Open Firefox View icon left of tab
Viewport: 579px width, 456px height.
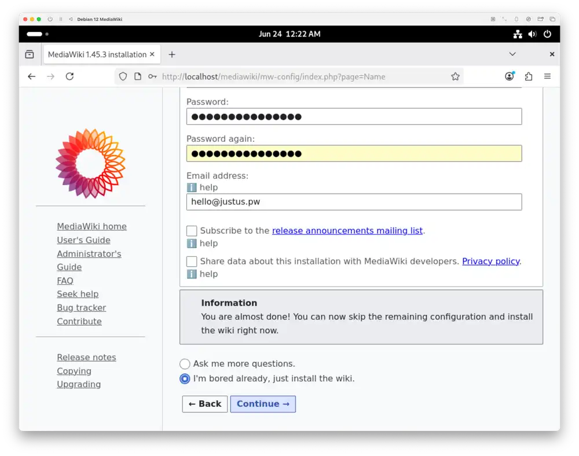[x=30, y=54]
